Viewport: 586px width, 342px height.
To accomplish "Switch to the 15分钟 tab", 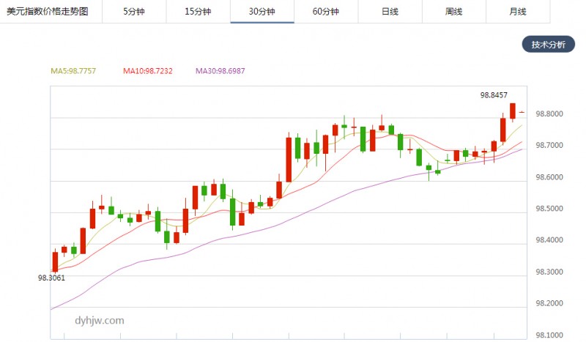I will point(198,12).
